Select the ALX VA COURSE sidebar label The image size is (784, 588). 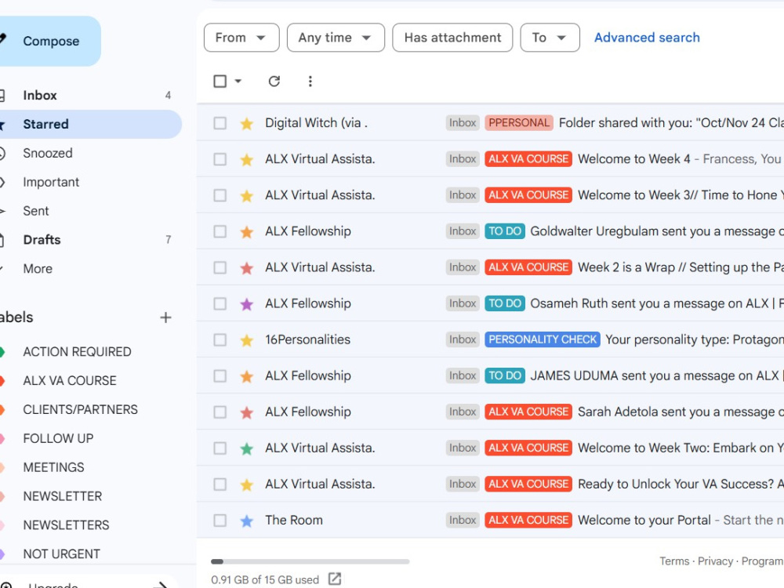coord(70,381)
